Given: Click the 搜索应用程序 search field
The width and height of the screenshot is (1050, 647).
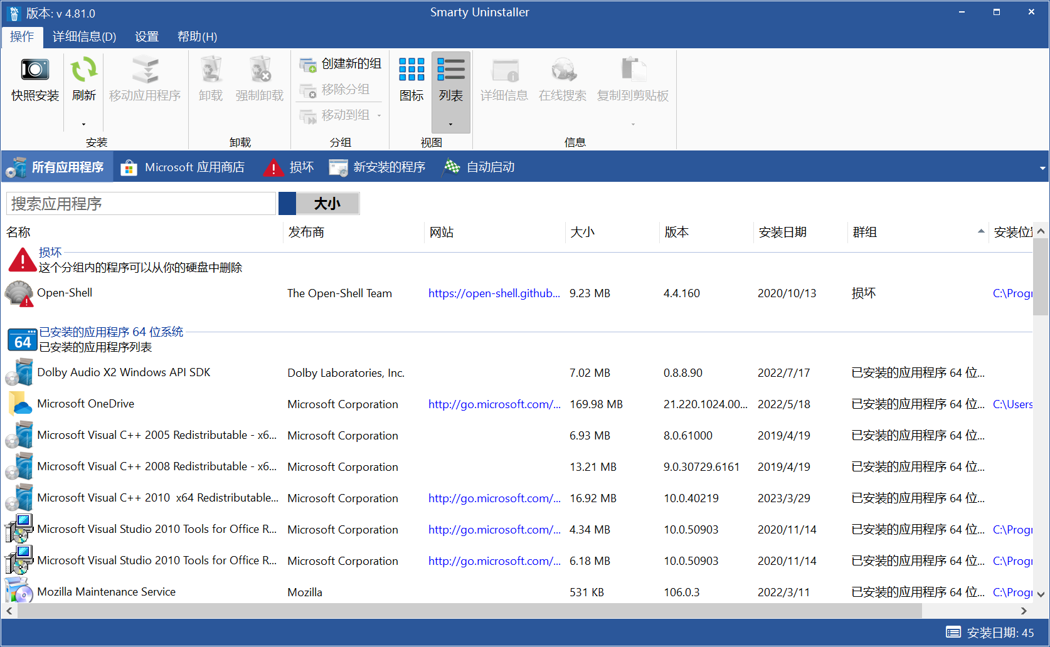Looking at the screenshot, I should [x=141, y=204].
